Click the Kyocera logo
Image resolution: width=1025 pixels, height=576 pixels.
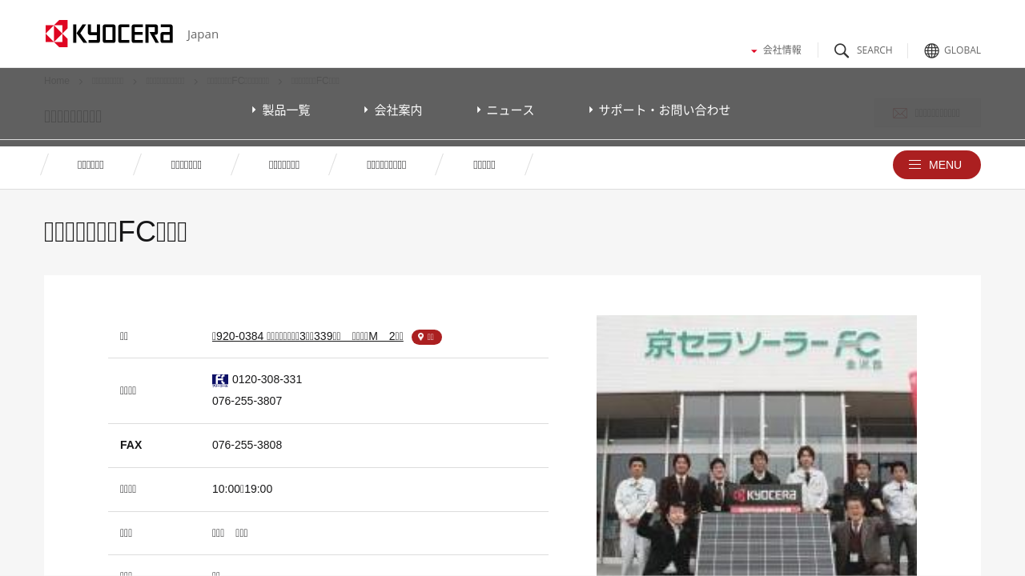(x=109, y=34)
